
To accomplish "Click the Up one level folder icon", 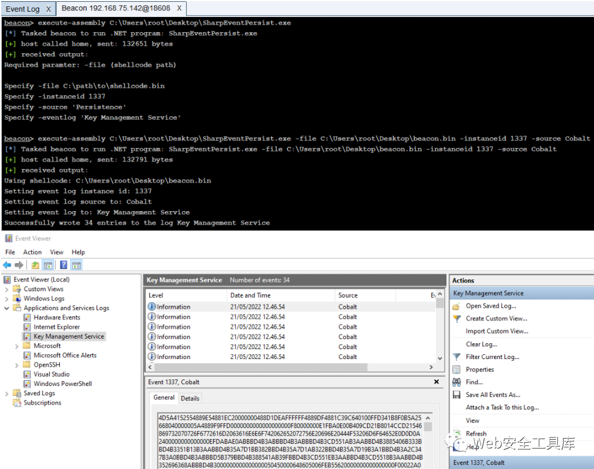I will [35, 265].
